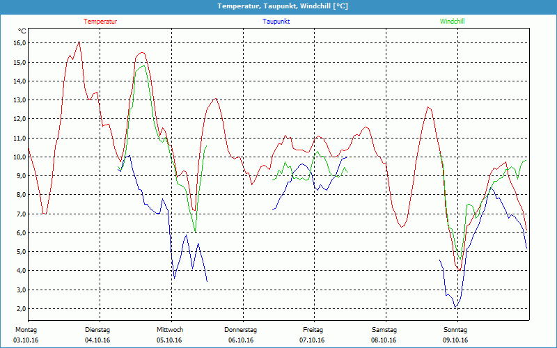Click the 9,0 y-axis value
The image size is (557, 348).
pos(22,176)
